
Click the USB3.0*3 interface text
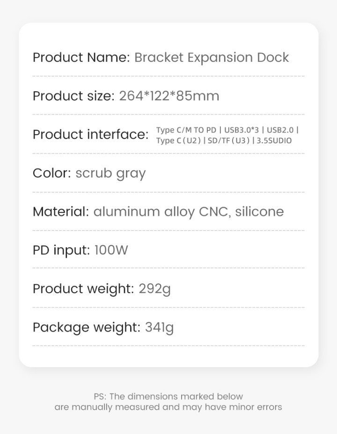[241, 130]
